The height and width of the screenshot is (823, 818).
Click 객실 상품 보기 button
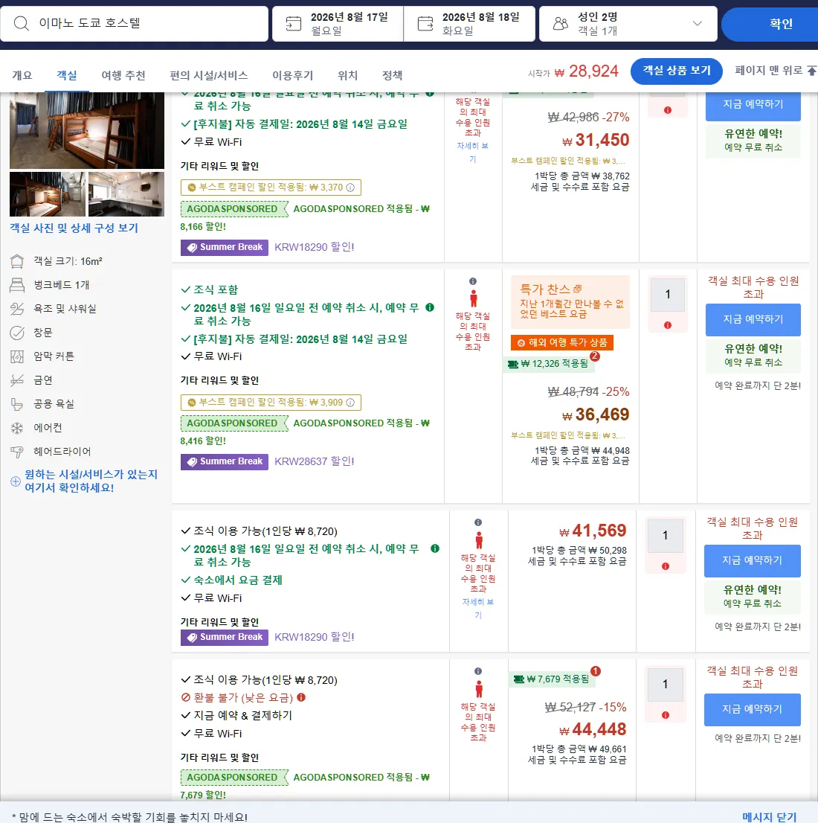coord(676,71)
